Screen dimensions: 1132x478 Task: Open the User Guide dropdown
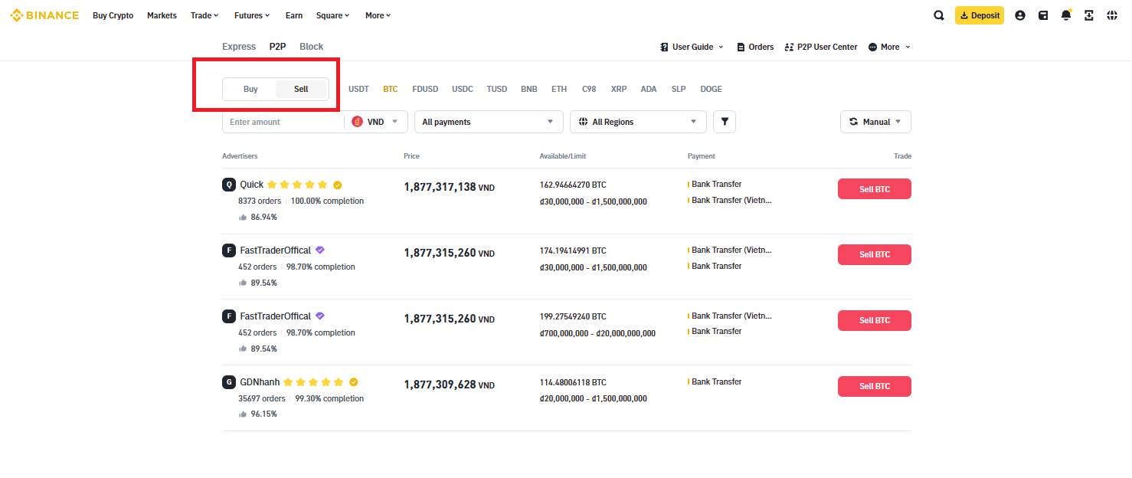tap(692, 47)
